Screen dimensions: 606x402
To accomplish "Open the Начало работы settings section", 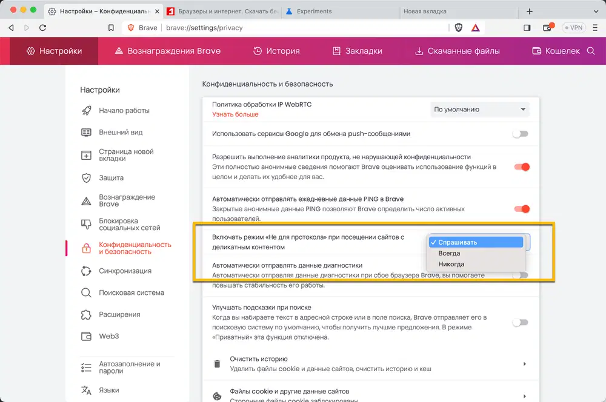I will click(x=124, y=110).
